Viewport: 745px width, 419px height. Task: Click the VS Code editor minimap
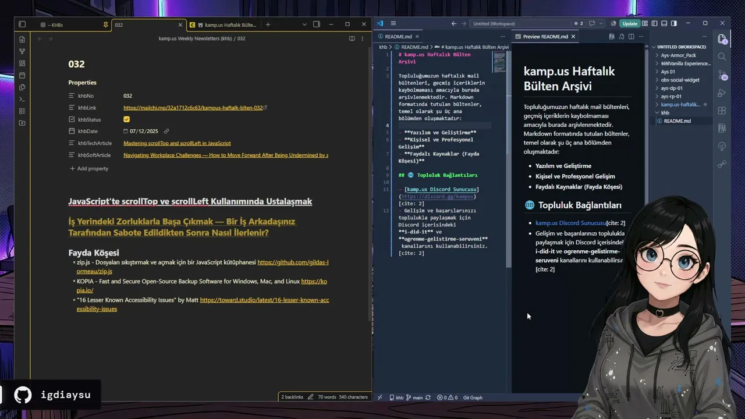point(499,62)
